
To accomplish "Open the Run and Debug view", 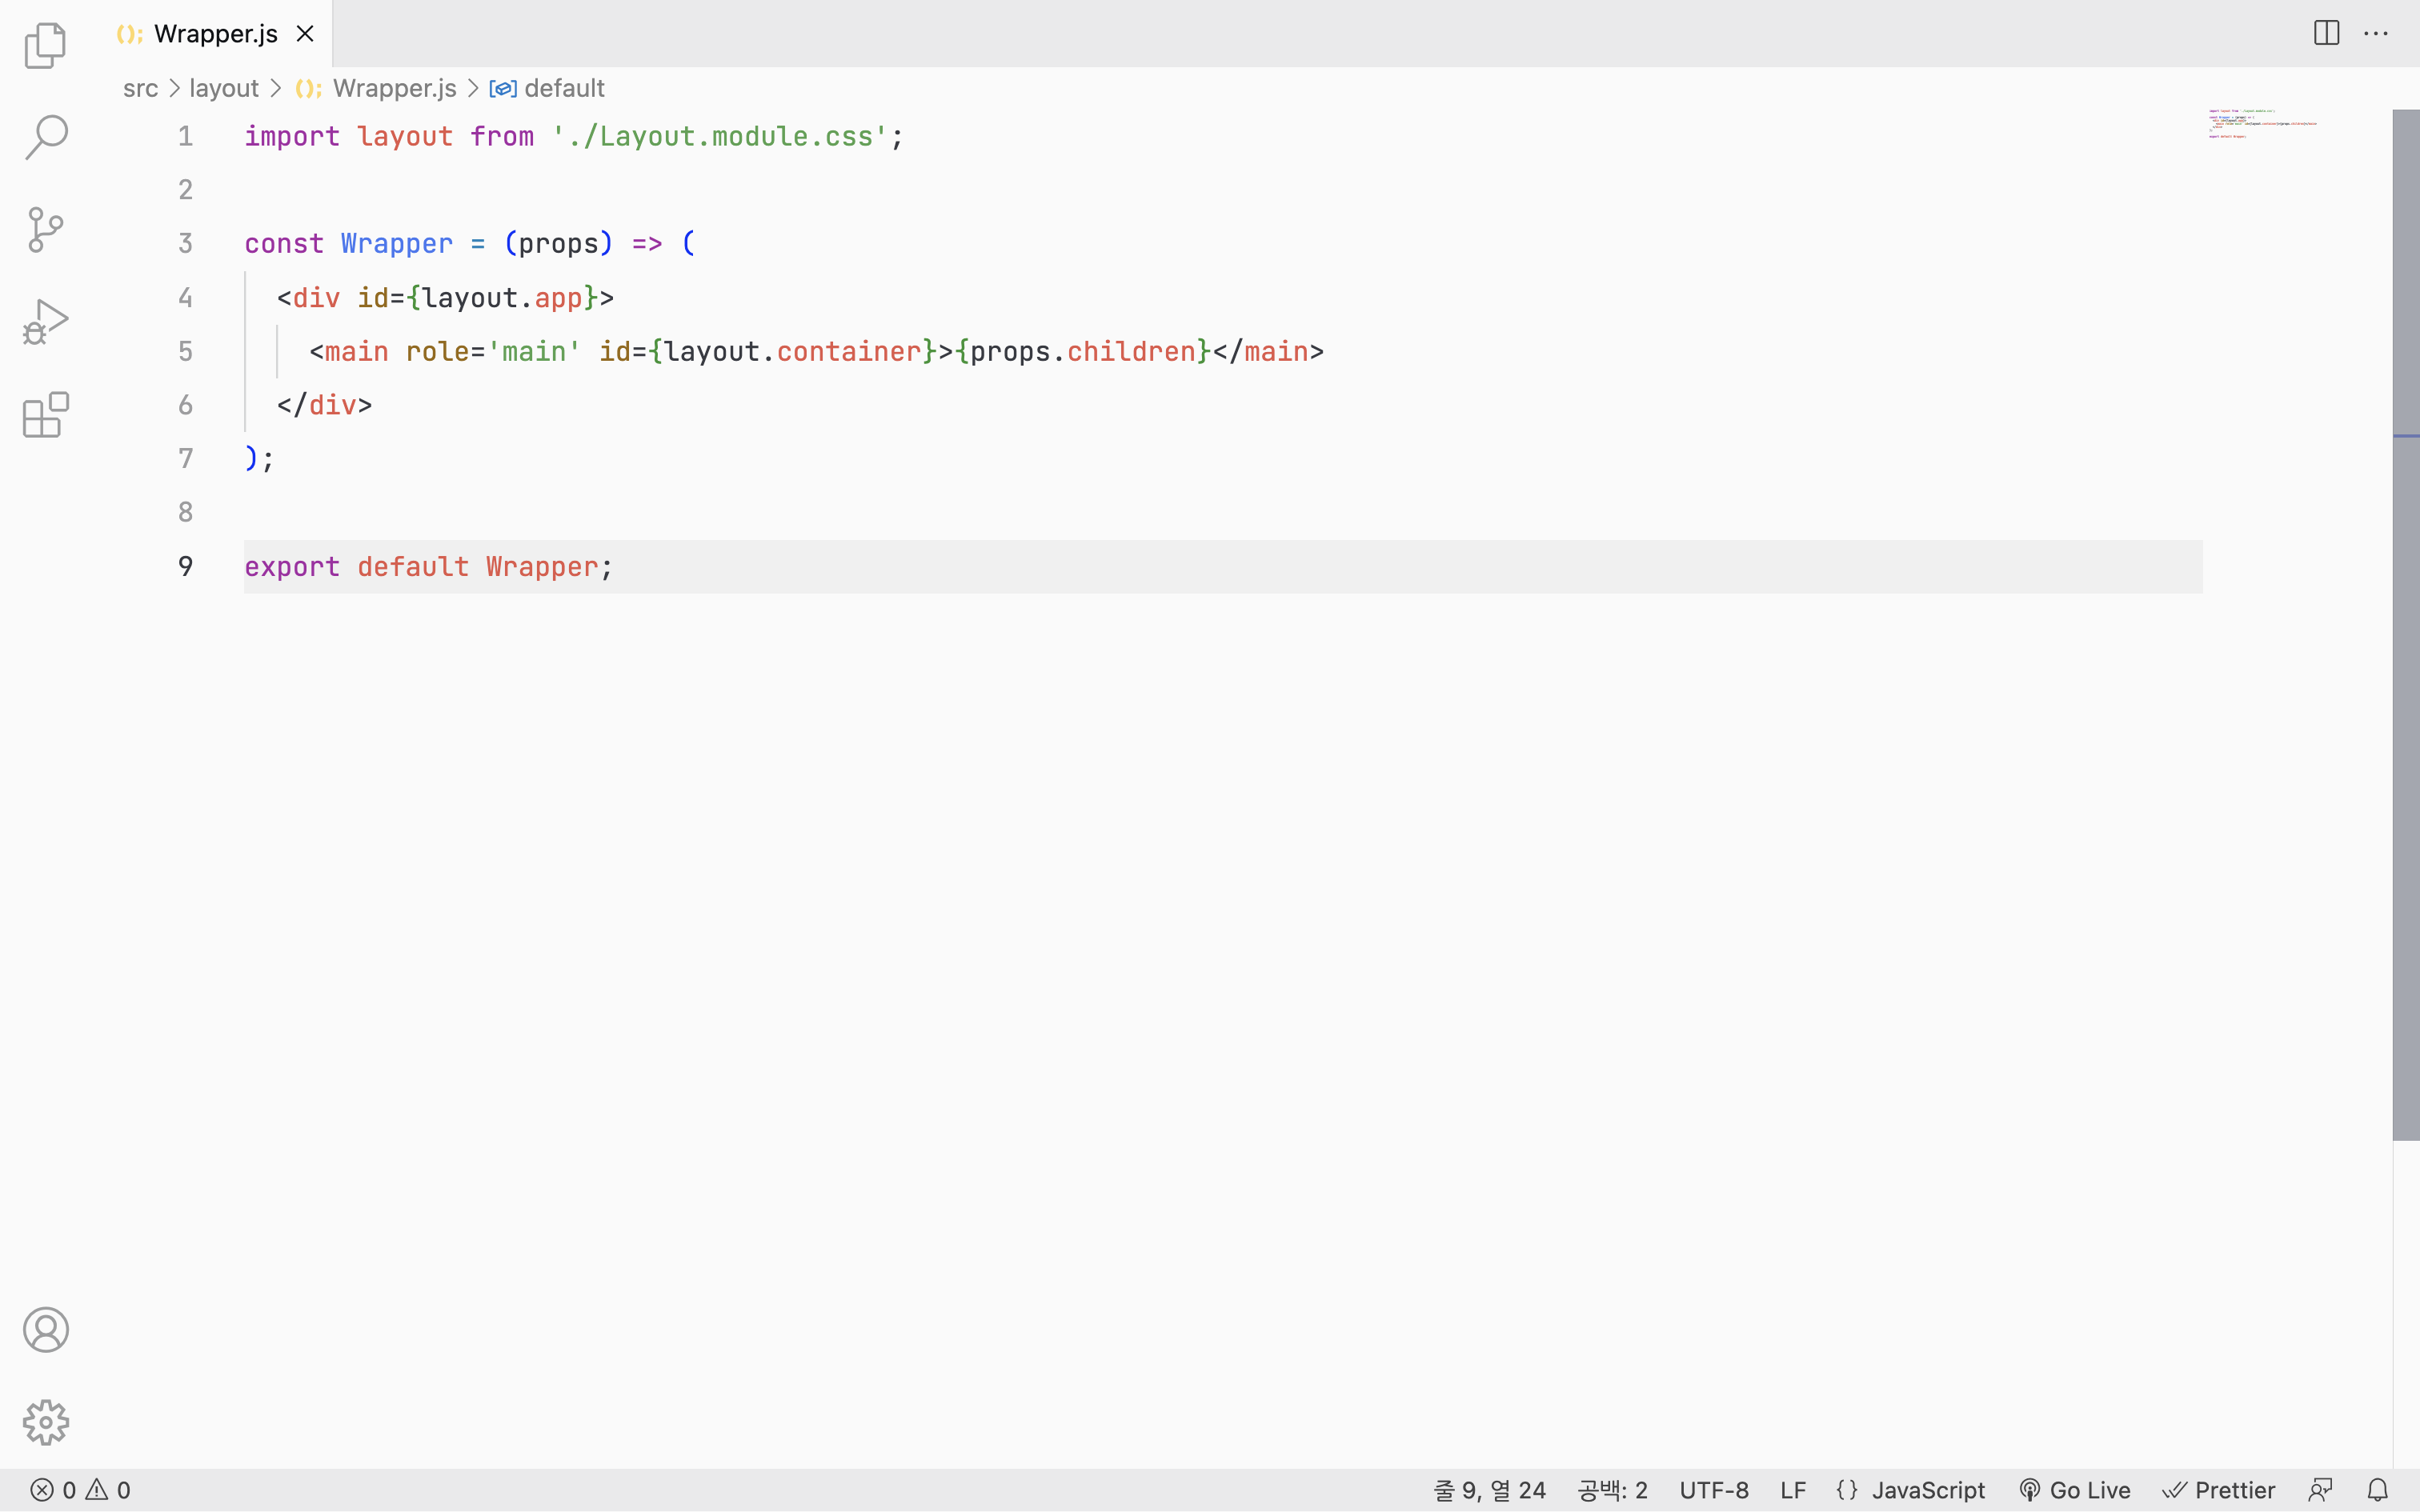I will [45, 322].
